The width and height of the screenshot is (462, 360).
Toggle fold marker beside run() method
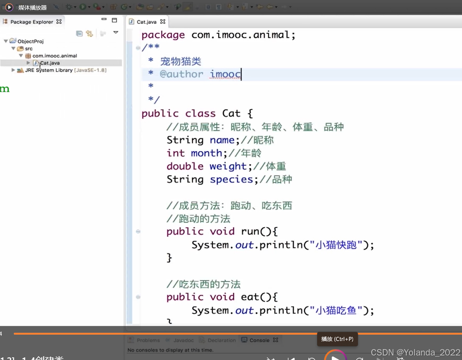[x=138, y=231]
